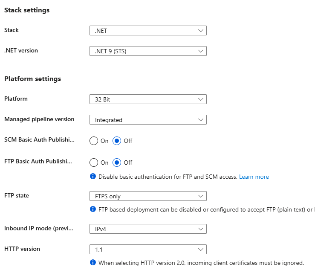The image size is (315, 270).
Task: Expand the .NET version dropdown
Action: point(148,51)
